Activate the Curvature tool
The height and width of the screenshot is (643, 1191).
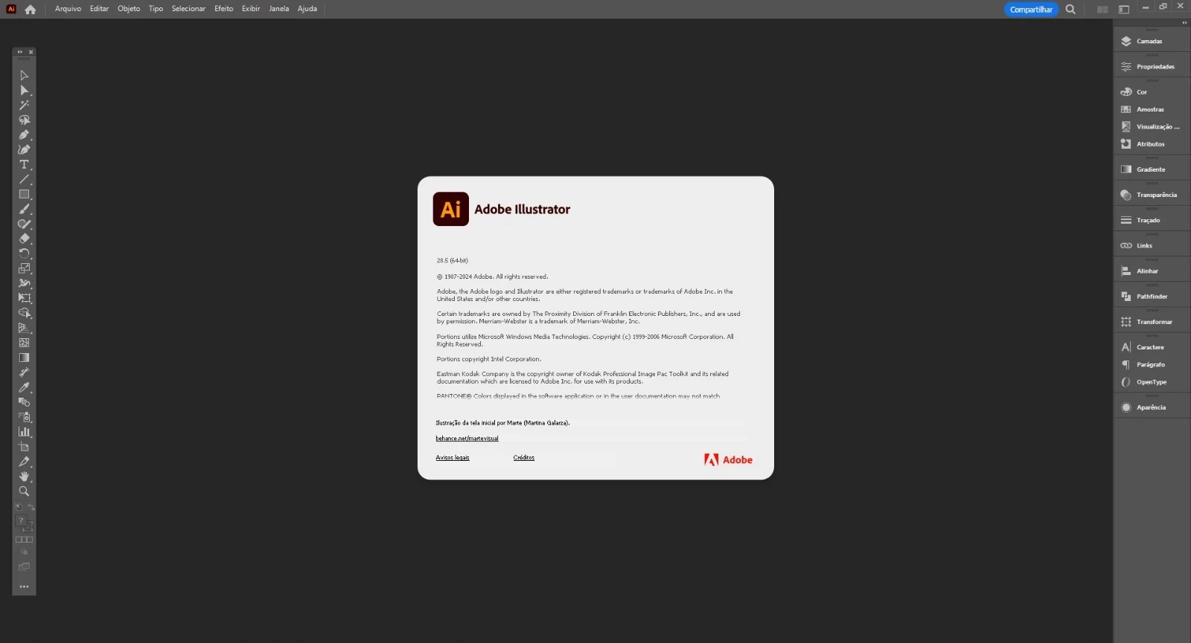click(24, 149)
